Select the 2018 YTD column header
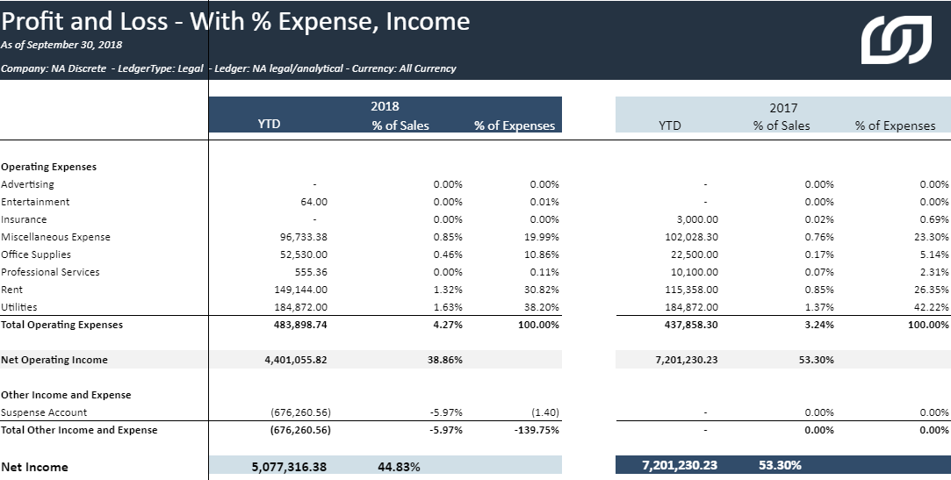The height and width of the screenshot is (480, 951). pyautogui.click(x=269, y=125)
